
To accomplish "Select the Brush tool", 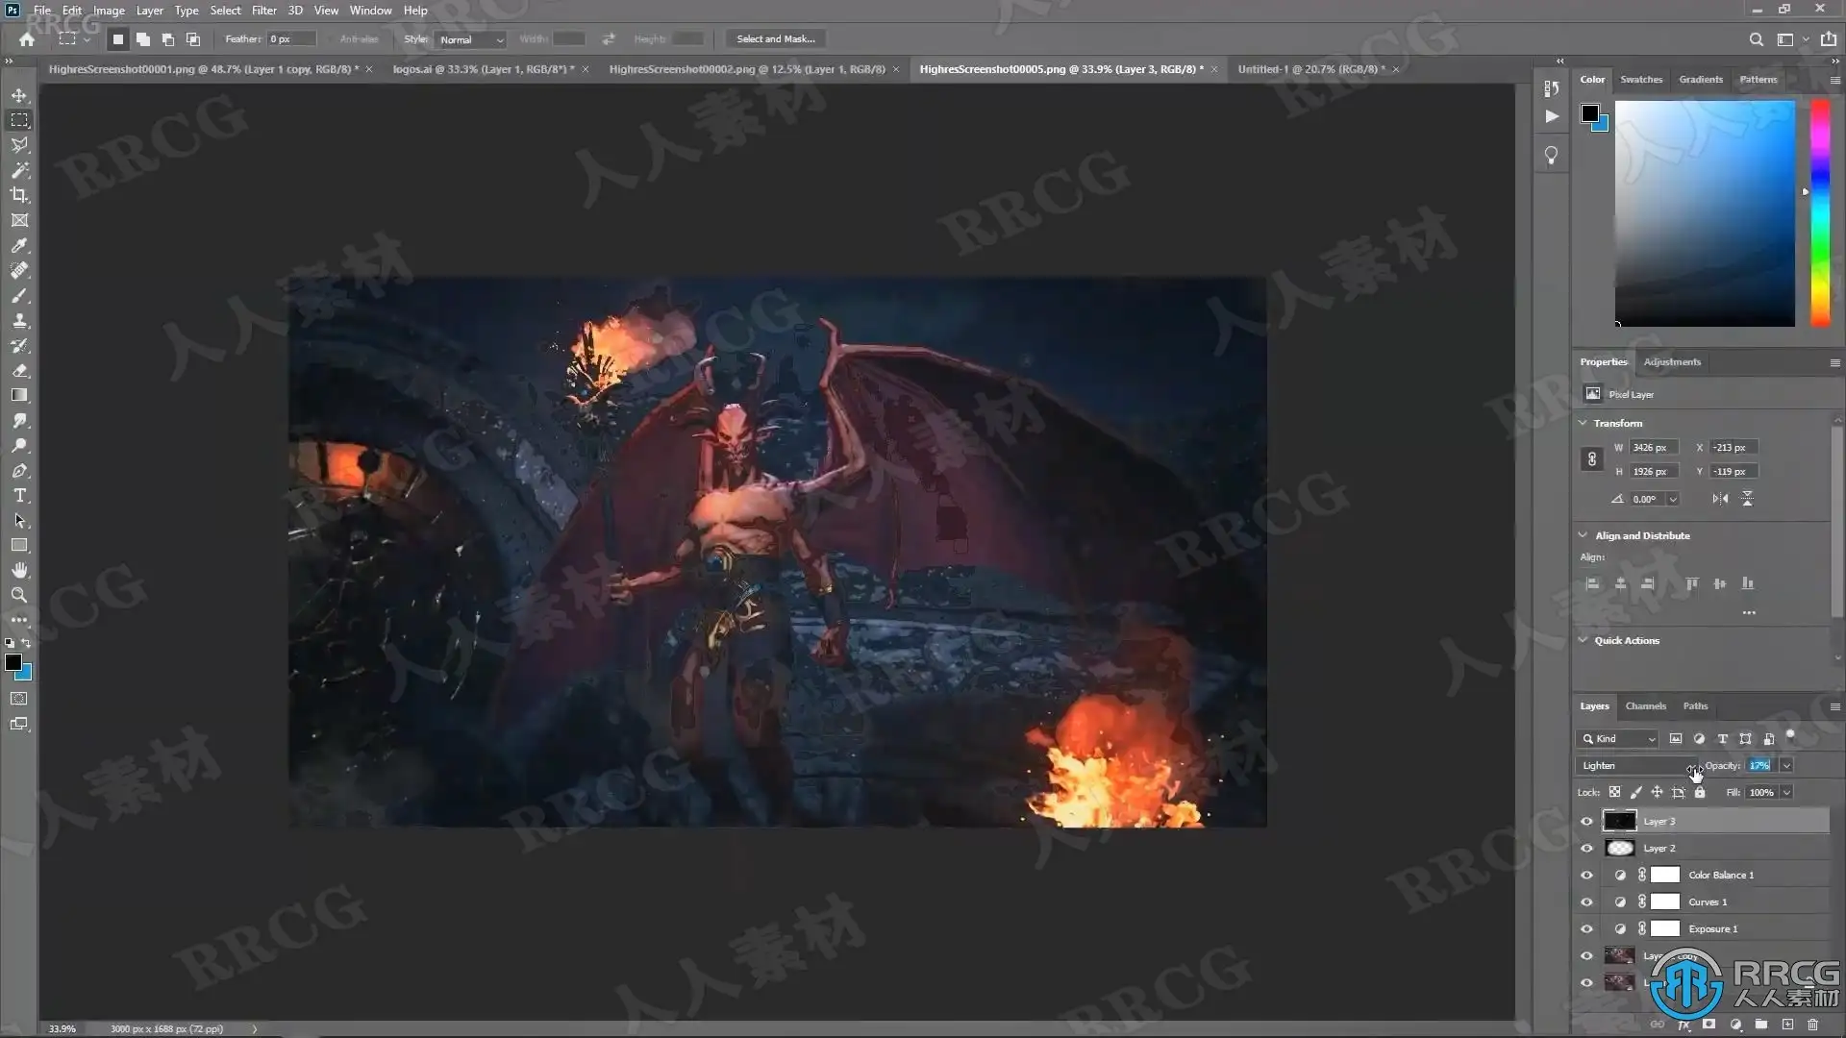I will (19, 295).
